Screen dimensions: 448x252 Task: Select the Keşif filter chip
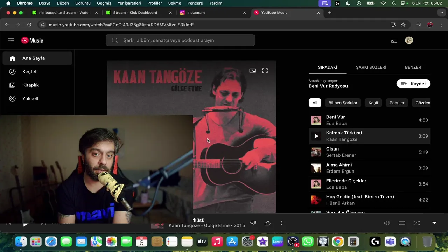pyautogui.click(x=373, y=103)
